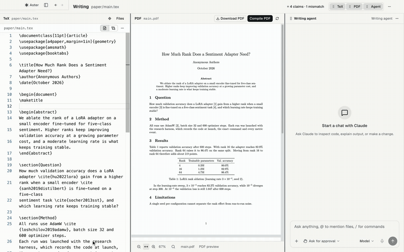This screenshot has width=404, height=252.
Task: Open 4 claims 1 mismatch status
Action: pyautogui.click(x=306, y=6)
